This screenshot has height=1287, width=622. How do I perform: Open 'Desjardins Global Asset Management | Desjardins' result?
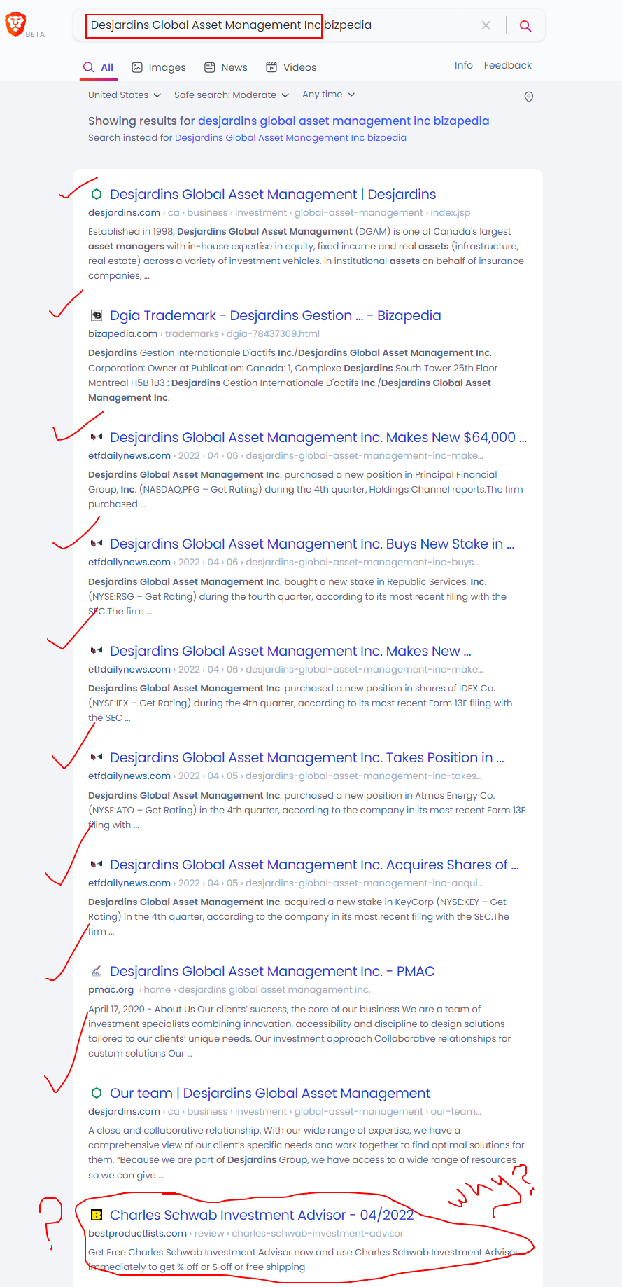[273, 194]
